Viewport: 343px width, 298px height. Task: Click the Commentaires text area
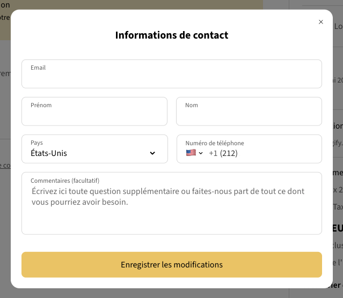coord(172,220)
